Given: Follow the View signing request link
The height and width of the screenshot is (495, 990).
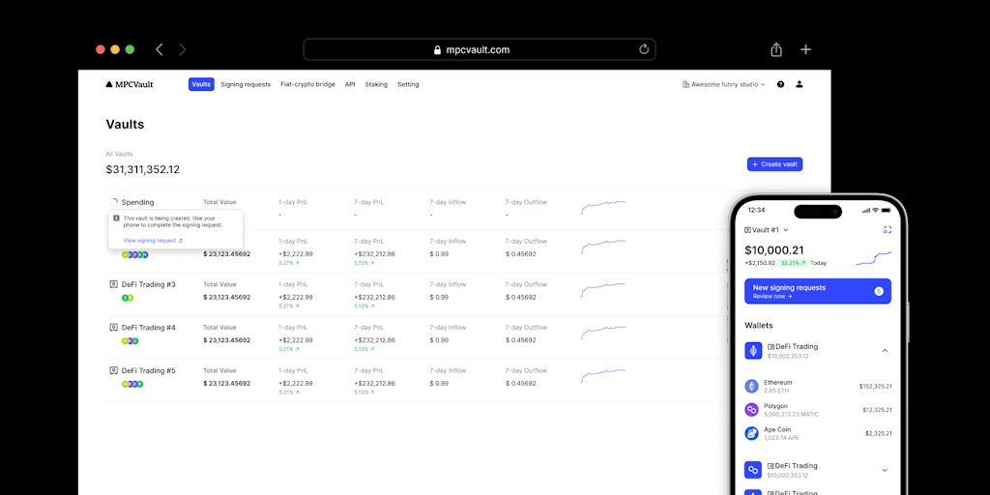Looking at the screenshot, I should (153, 241).
